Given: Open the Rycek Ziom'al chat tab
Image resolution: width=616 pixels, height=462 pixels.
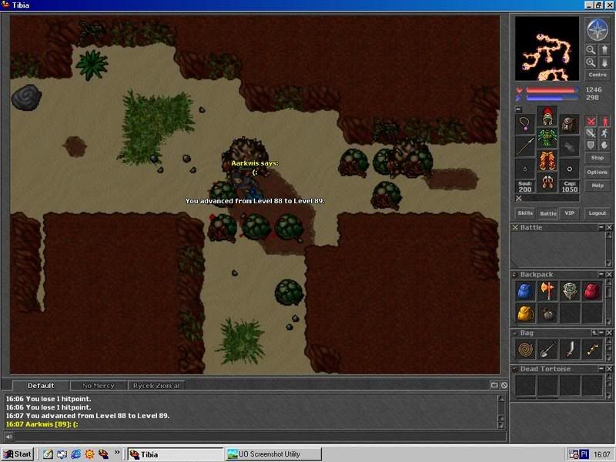Looking at the screenshot, I should tap(156, 386).
